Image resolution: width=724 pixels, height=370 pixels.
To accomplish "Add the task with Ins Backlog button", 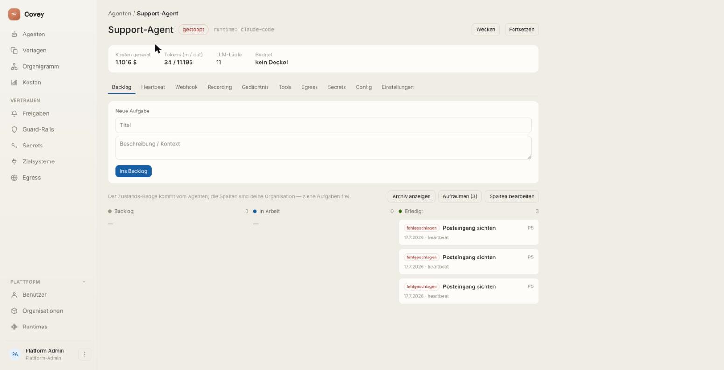I will tap(134, 171).
